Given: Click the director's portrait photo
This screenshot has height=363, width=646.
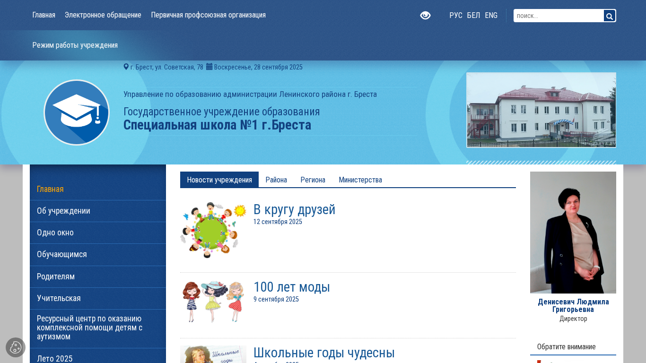Looking at the screenshot, I should (573, 233).
